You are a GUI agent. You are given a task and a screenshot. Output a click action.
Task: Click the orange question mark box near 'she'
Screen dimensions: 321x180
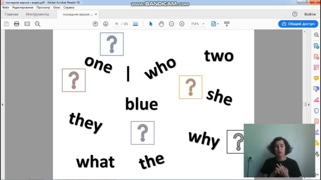coord(191,87)
